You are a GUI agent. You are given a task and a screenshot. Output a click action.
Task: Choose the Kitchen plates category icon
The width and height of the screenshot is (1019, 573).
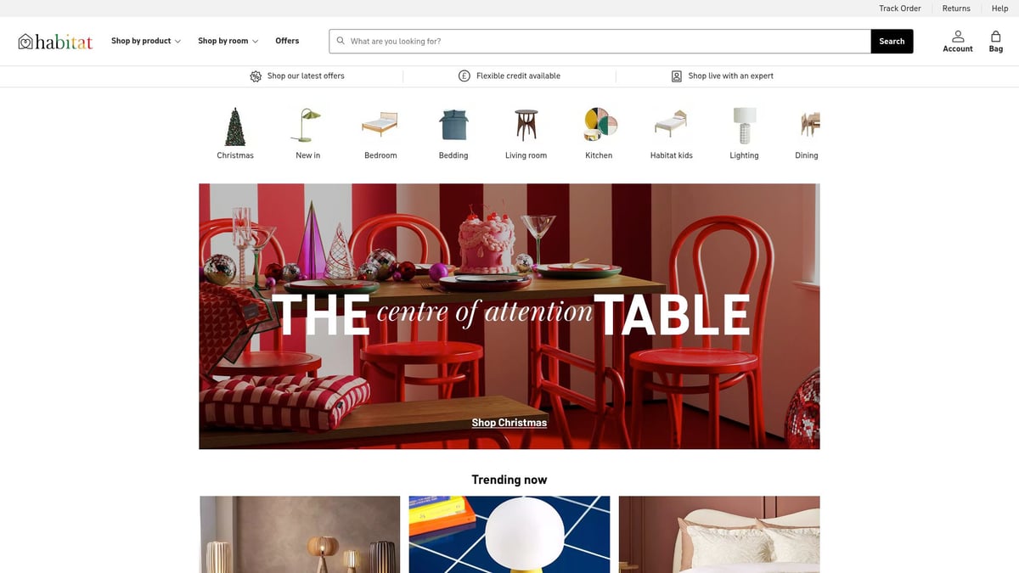599,126
